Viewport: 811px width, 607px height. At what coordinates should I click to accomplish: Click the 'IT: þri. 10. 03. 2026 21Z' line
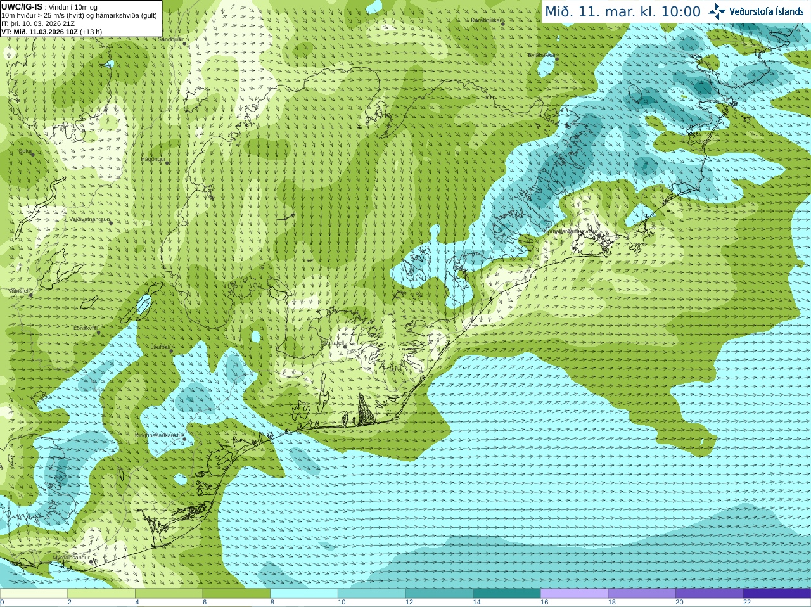38,23
